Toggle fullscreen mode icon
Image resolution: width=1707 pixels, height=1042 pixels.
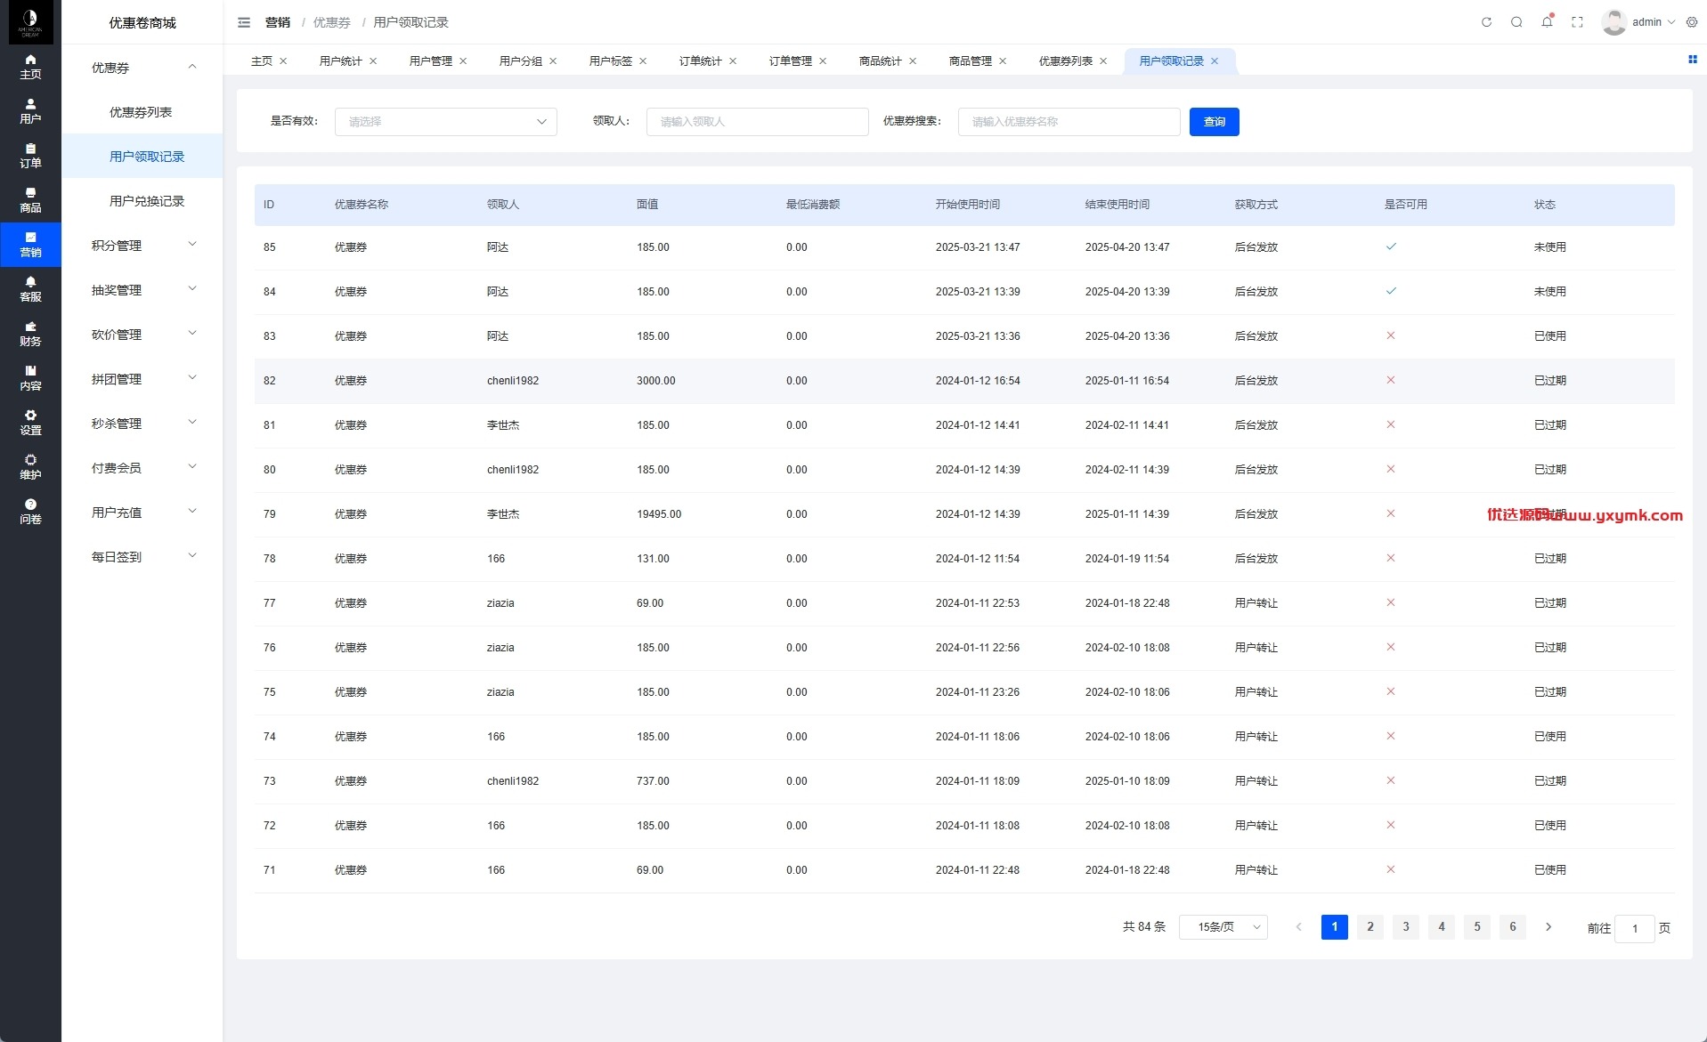(1577, 22)
